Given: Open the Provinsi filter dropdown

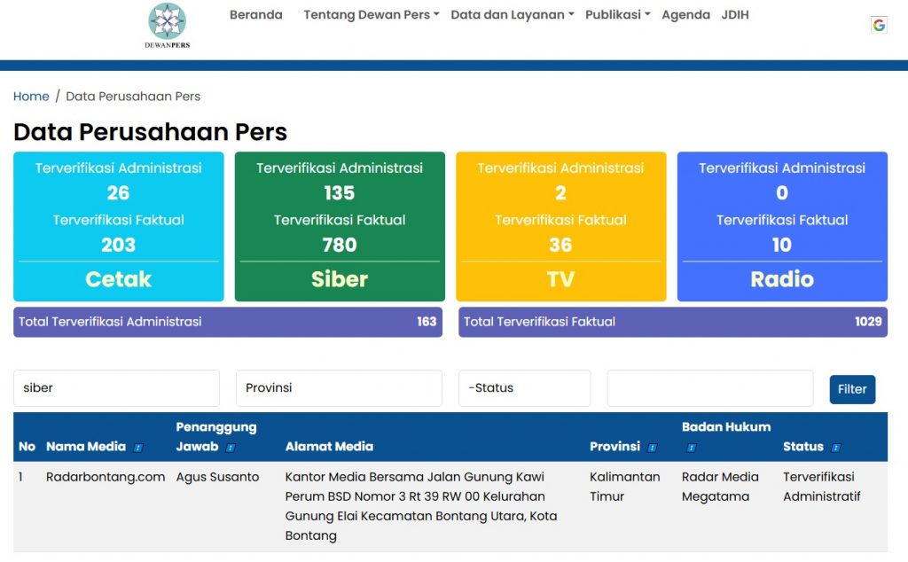Looking at the screenshot, I should [x=339, y=388].
